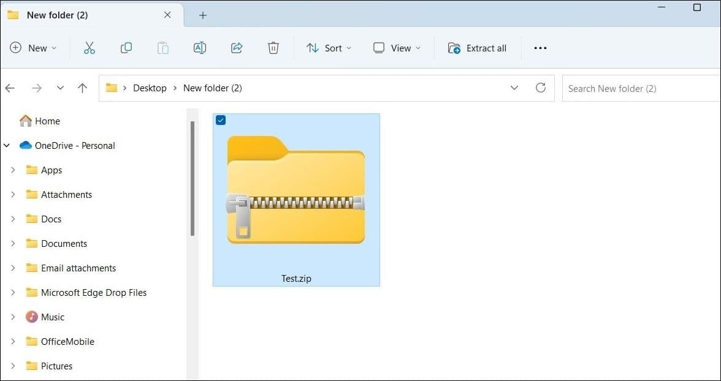This screenshot has width=721, height=381.
Task: Expand Microsoft Edge Drop Files chevron
Action: [13, 292]
